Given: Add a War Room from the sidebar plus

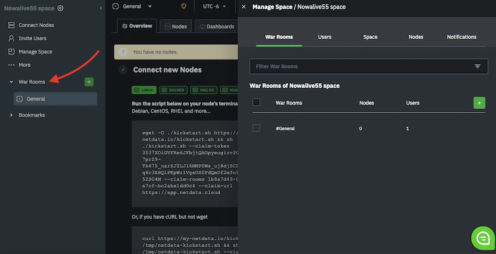Looking at the screenshot, I should pyautogui.click(x=89, y=82).
